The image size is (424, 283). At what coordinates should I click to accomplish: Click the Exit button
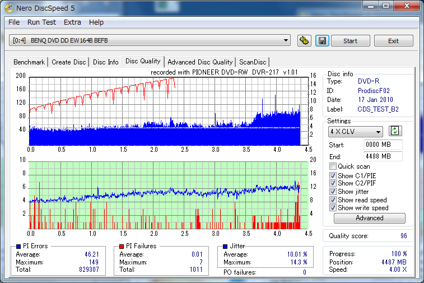click(x=393, y=41)
